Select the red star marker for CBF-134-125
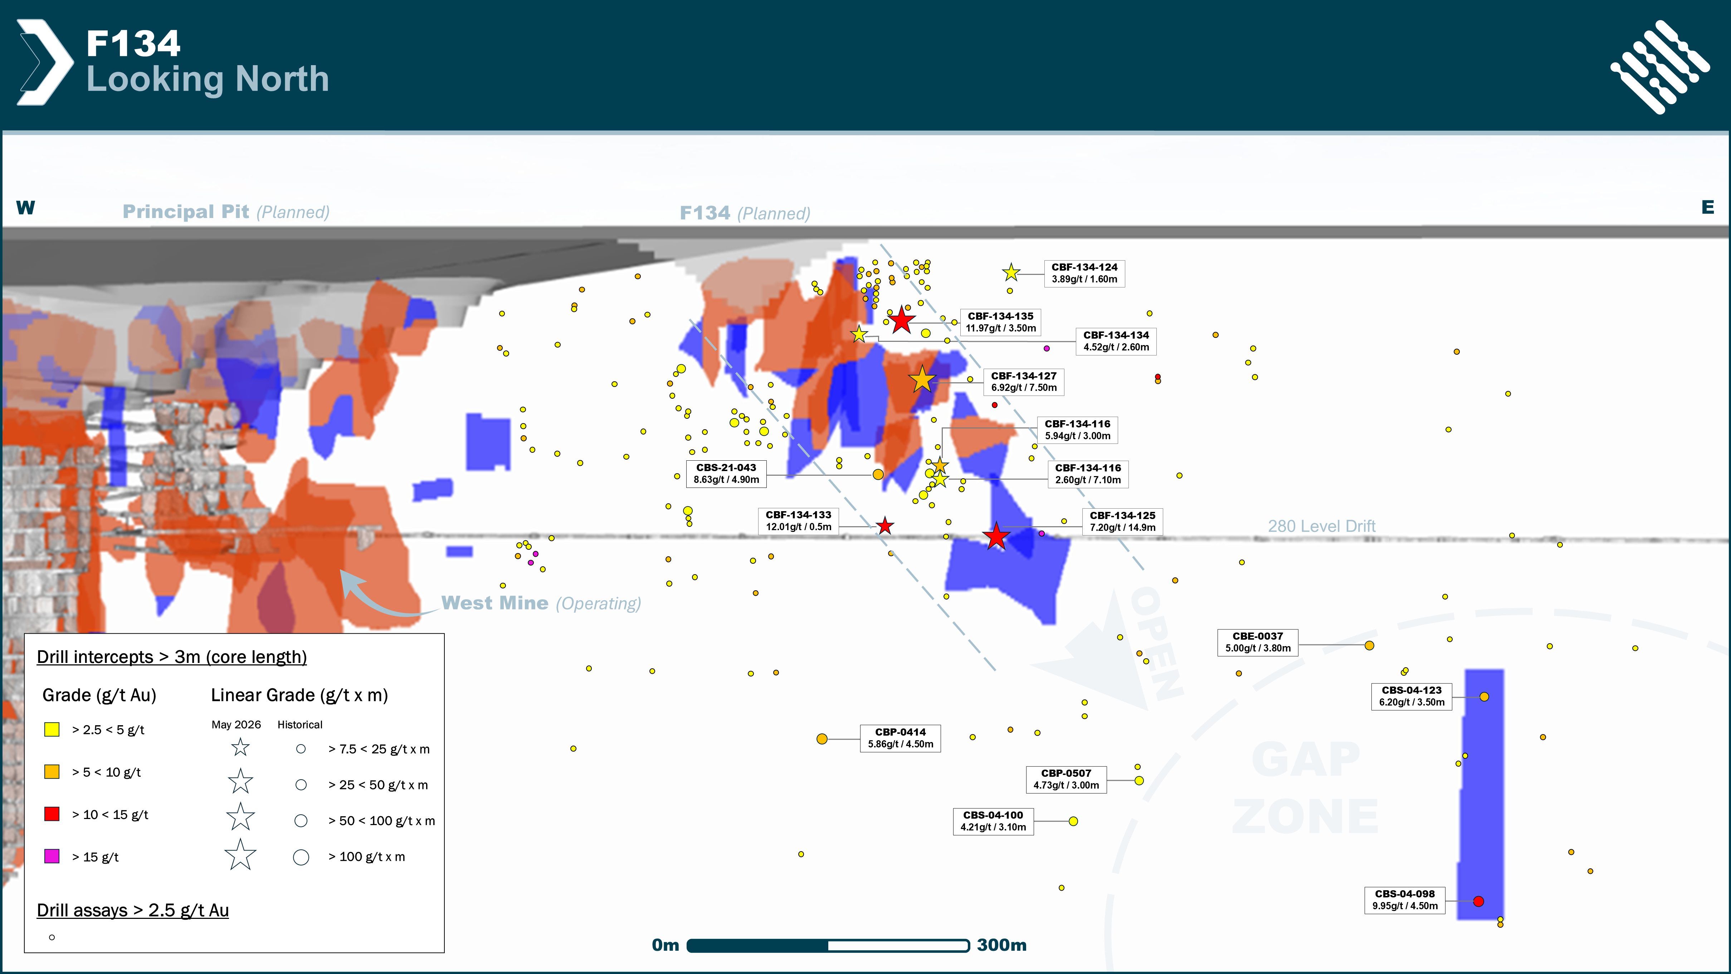 [x=996, y=537]
